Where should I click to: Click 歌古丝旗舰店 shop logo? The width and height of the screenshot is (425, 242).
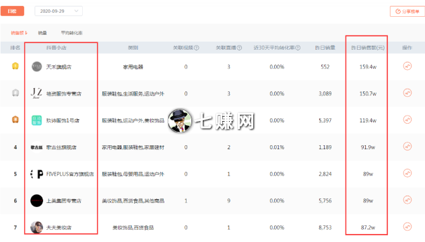click(36, 147)
